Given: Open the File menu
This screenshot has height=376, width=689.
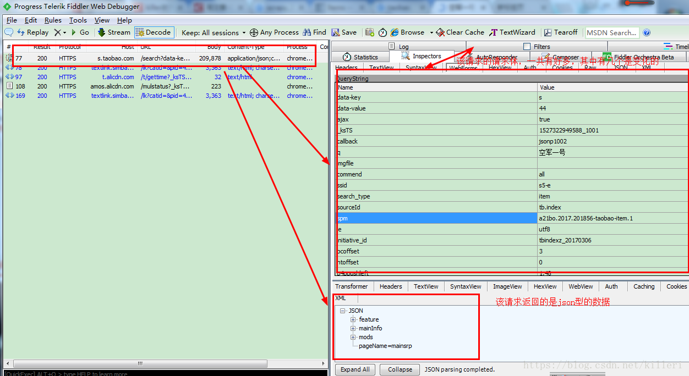Looking at the screenshot, I should point(12,20).
